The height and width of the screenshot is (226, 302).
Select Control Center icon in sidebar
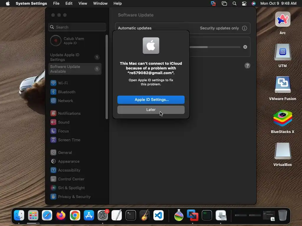53,179
